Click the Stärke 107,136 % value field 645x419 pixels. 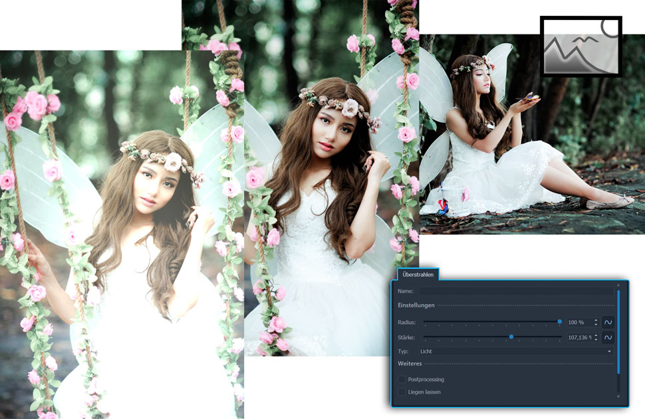coord(580,338)
